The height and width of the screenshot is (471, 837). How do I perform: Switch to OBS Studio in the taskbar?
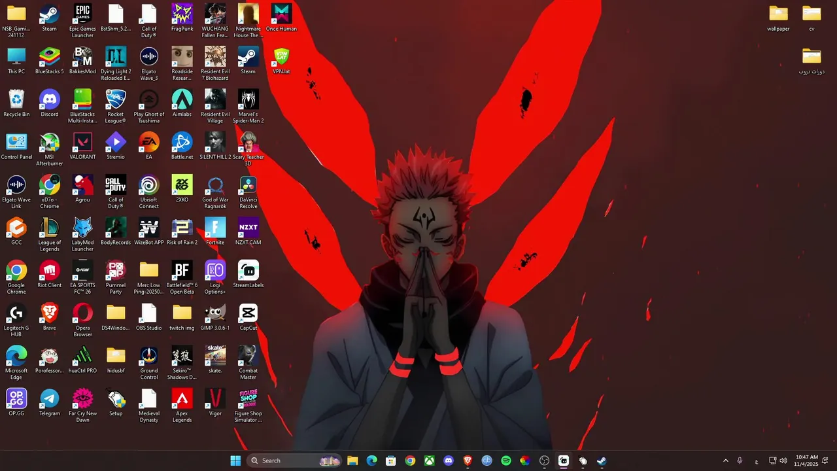tap(545, 461)
